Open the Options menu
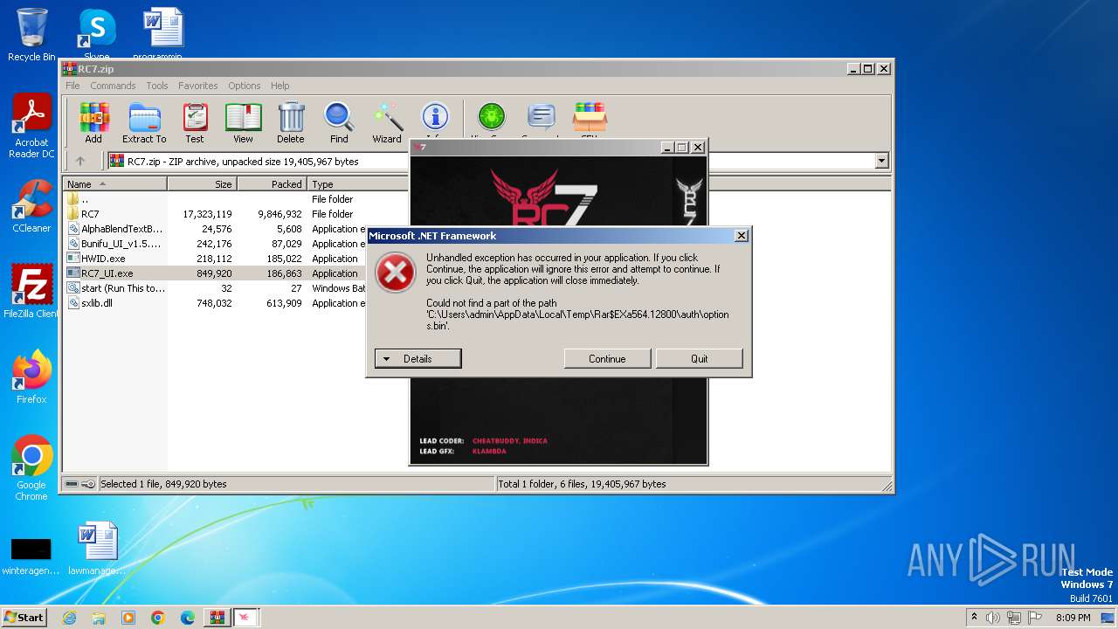Screen dimensions: 1118x629 click(245, 86)
